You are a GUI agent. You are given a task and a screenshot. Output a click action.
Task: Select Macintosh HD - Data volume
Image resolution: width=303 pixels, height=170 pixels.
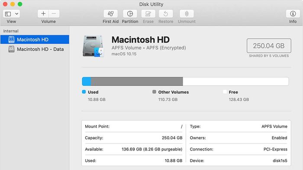[x=35, y=49]
